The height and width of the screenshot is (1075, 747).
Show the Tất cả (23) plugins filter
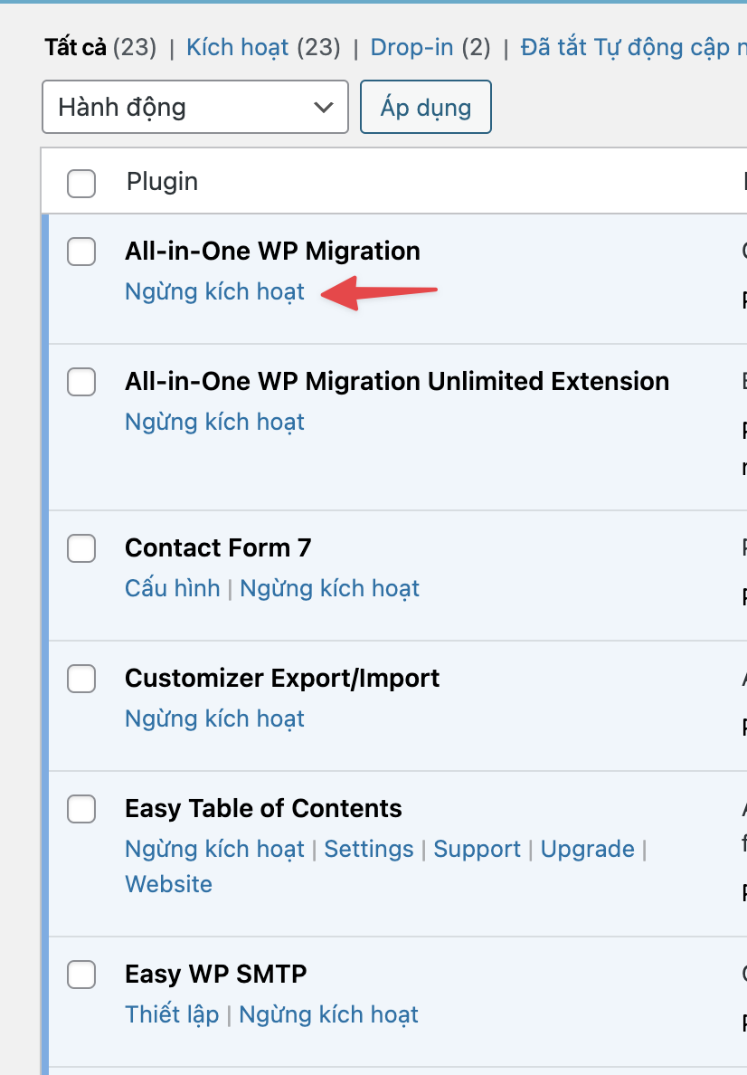point(100,47)
